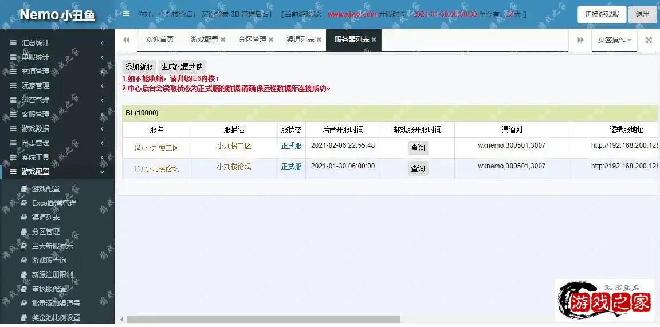This screenshot has height=327, width=660.
Task: Click the fullscreen expand icon
Action: coord(649,40)
